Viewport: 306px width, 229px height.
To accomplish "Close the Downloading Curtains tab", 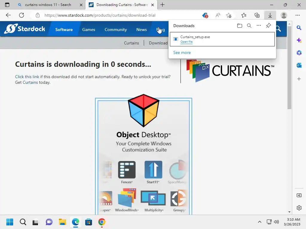I will tap(153, 5).
